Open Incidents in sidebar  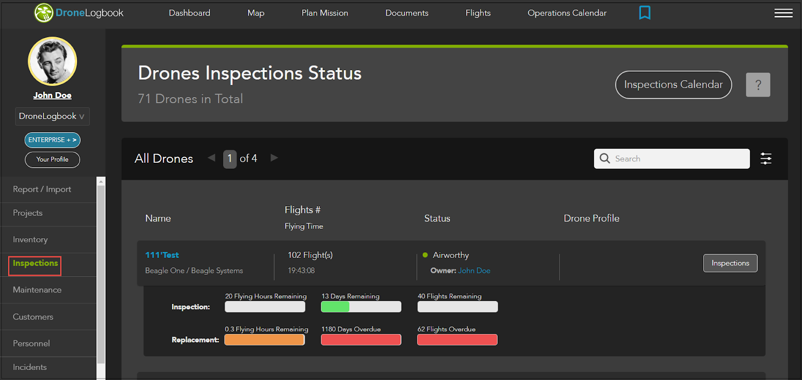point(30,367)
